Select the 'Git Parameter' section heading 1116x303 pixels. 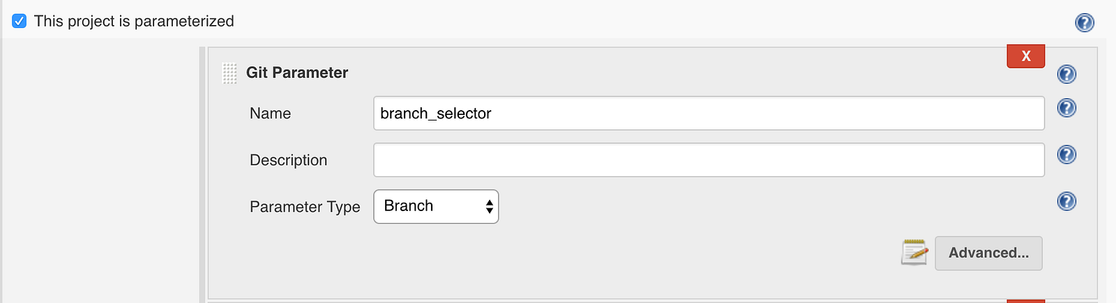(297, 73)
